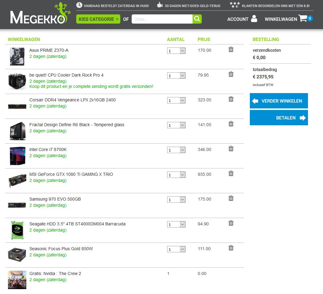This screenshot has height=294, width=323.
Task: Open be quiet! CPU Cooler Dark Rock Pro 4 link
Action: tap(66, 75)
